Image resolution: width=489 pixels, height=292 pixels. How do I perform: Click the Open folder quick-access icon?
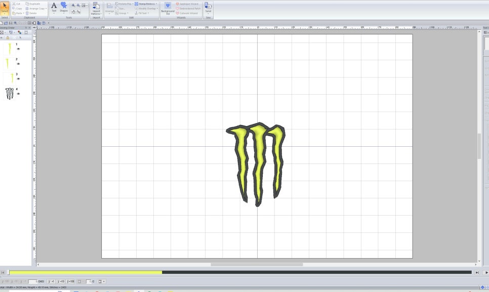(x=6, y=23)
